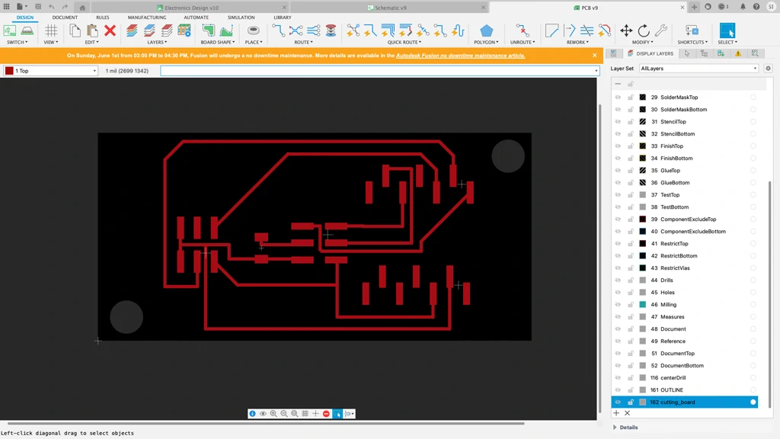Select active radio for 37 TestTop layer

coord(753,194)
